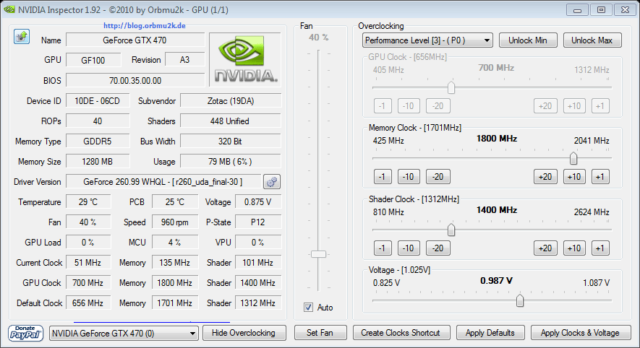Viewport: 640px width, 348px height.
Task: Click Apply Clocks & Voltage button
Action: click(581, 333)
